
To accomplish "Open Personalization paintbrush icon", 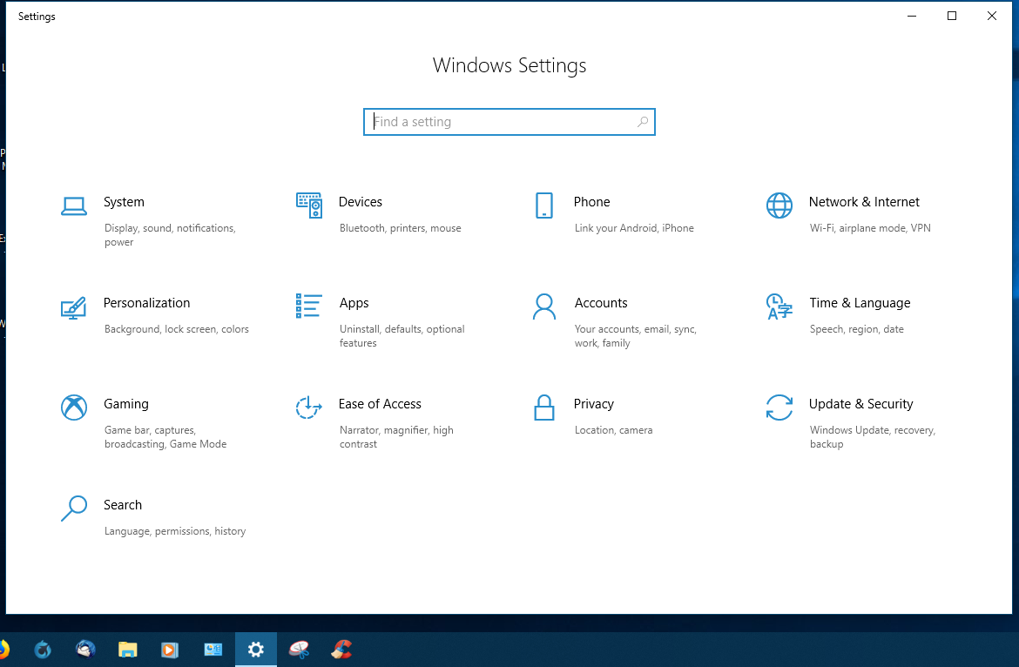I will pyautogui.click(x=73, y=308).
